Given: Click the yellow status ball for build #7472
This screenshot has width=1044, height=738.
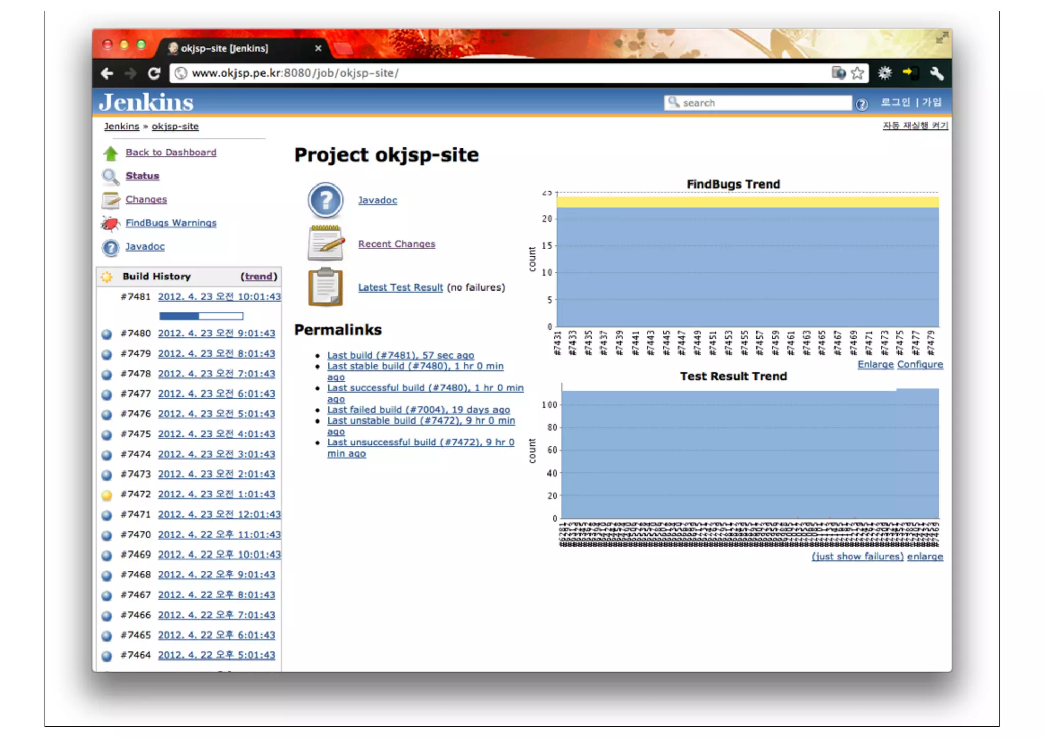Looking at the screenshot, I should click(x=107, y=495).
